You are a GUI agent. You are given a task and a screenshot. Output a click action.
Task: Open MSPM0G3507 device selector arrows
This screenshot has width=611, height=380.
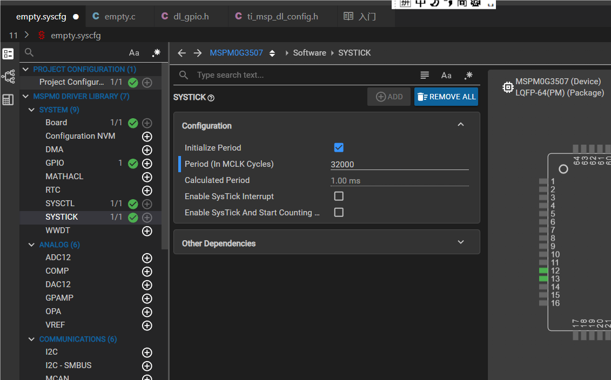click(x=272, y=53)
